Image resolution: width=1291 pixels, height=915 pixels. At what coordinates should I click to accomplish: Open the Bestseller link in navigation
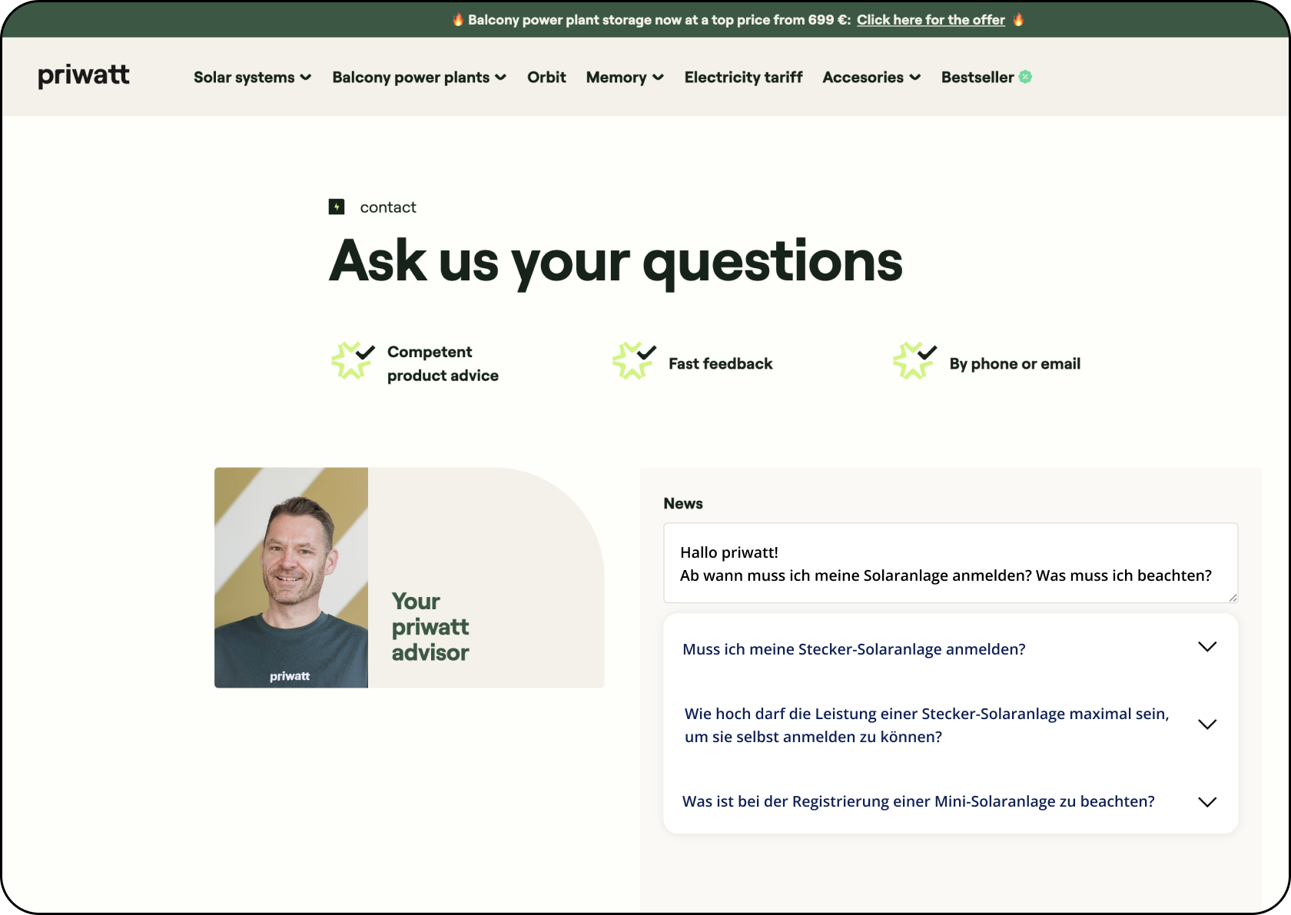977,78
